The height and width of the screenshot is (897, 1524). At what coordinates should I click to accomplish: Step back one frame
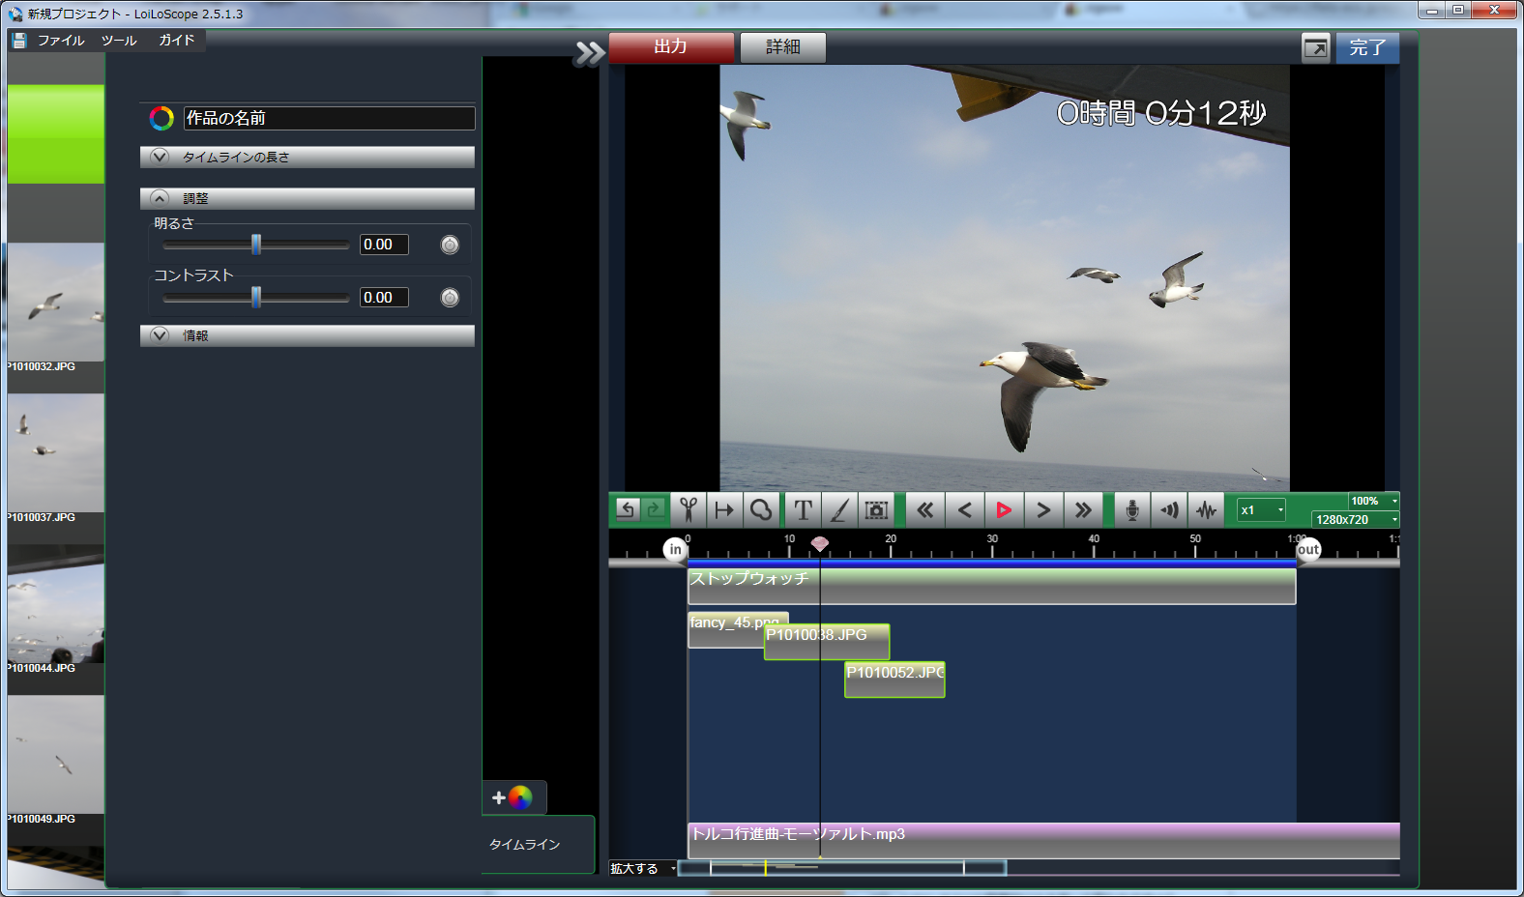(x=965, y=509)
